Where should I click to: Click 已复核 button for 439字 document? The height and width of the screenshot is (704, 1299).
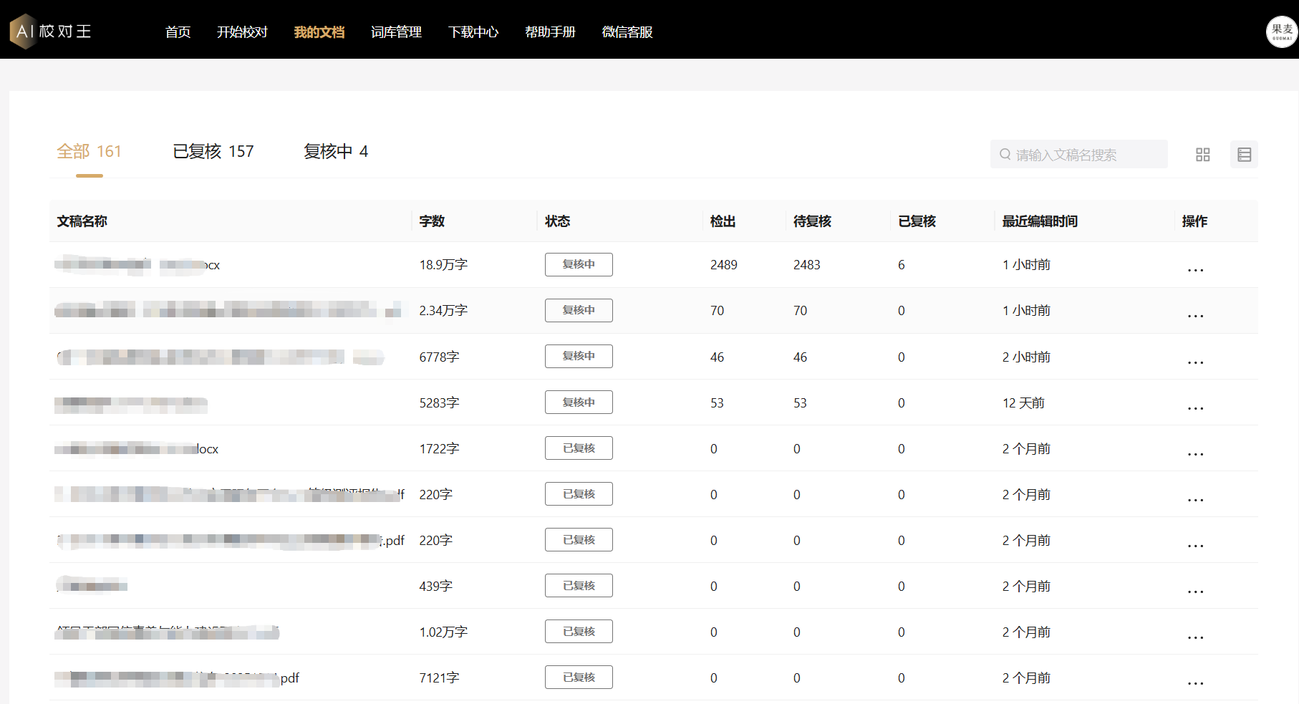pos(579,586)
